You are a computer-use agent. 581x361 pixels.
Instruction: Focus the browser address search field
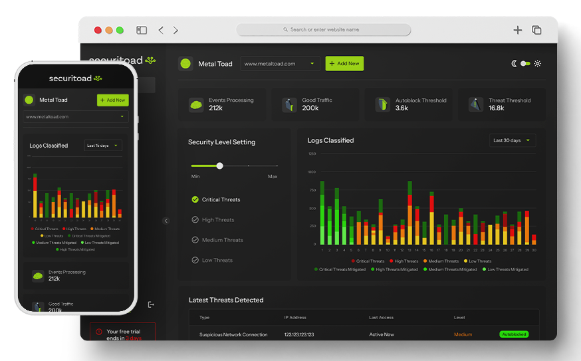click(x=324, y=30)
